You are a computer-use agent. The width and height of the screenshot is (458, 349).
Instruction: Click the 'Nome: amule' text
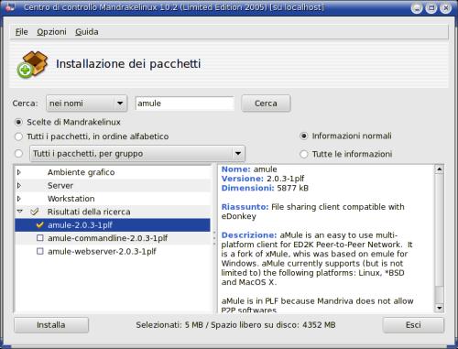coord(249,169)
